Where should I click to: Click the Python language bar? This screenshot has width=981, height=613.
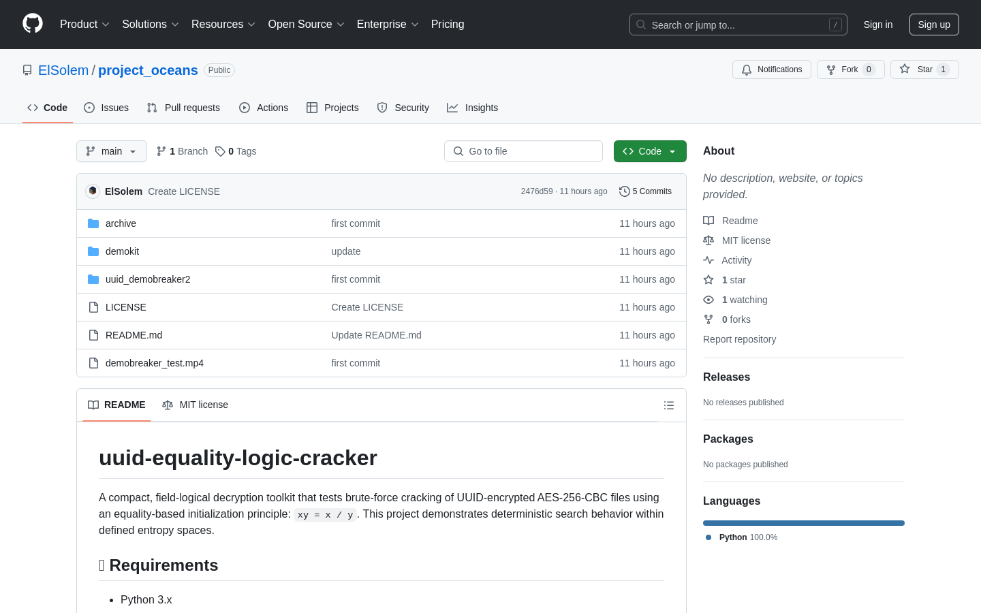(x=804, y=523)
